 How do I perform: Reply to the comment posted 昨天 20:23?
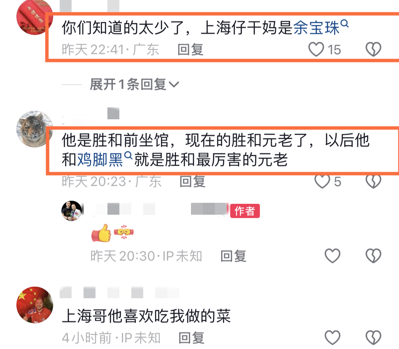coord(192,182)
